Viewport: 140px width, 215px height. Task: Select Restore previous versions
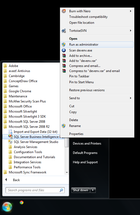(87, 90)
